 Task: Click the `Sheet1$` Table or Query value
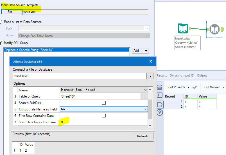pos(100,96)
